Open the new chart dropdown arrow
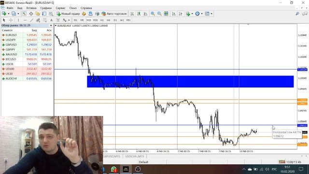 tap(9, 14)
